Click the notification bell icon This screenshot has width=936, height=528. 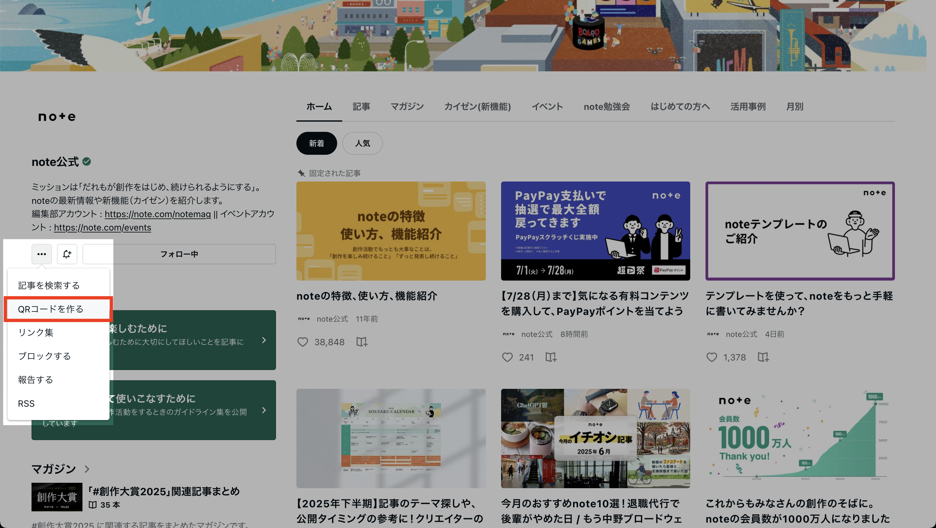pyautogui.click(x=67, y=254)
